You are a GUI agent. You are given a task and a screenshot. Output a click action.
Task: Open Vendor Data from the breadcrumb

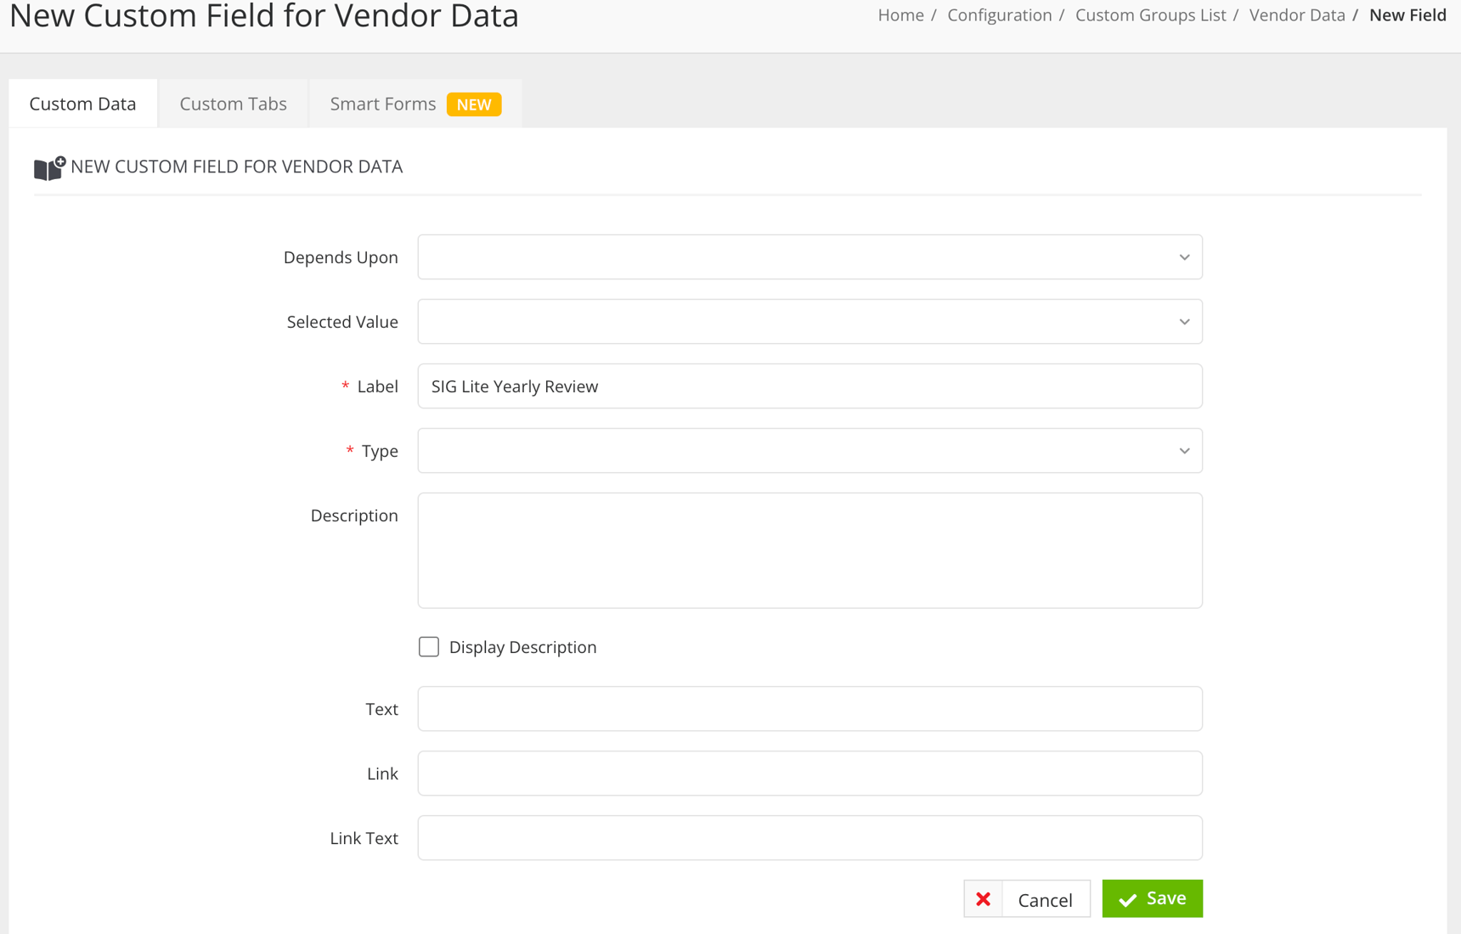(1295, 14)
